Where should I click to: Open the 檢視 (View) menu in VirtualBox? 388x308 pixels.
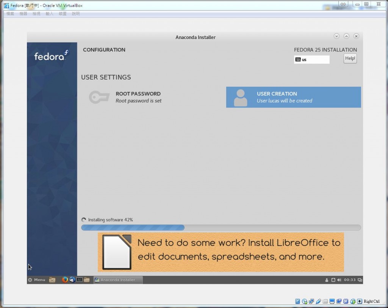(x=36, y=14)
